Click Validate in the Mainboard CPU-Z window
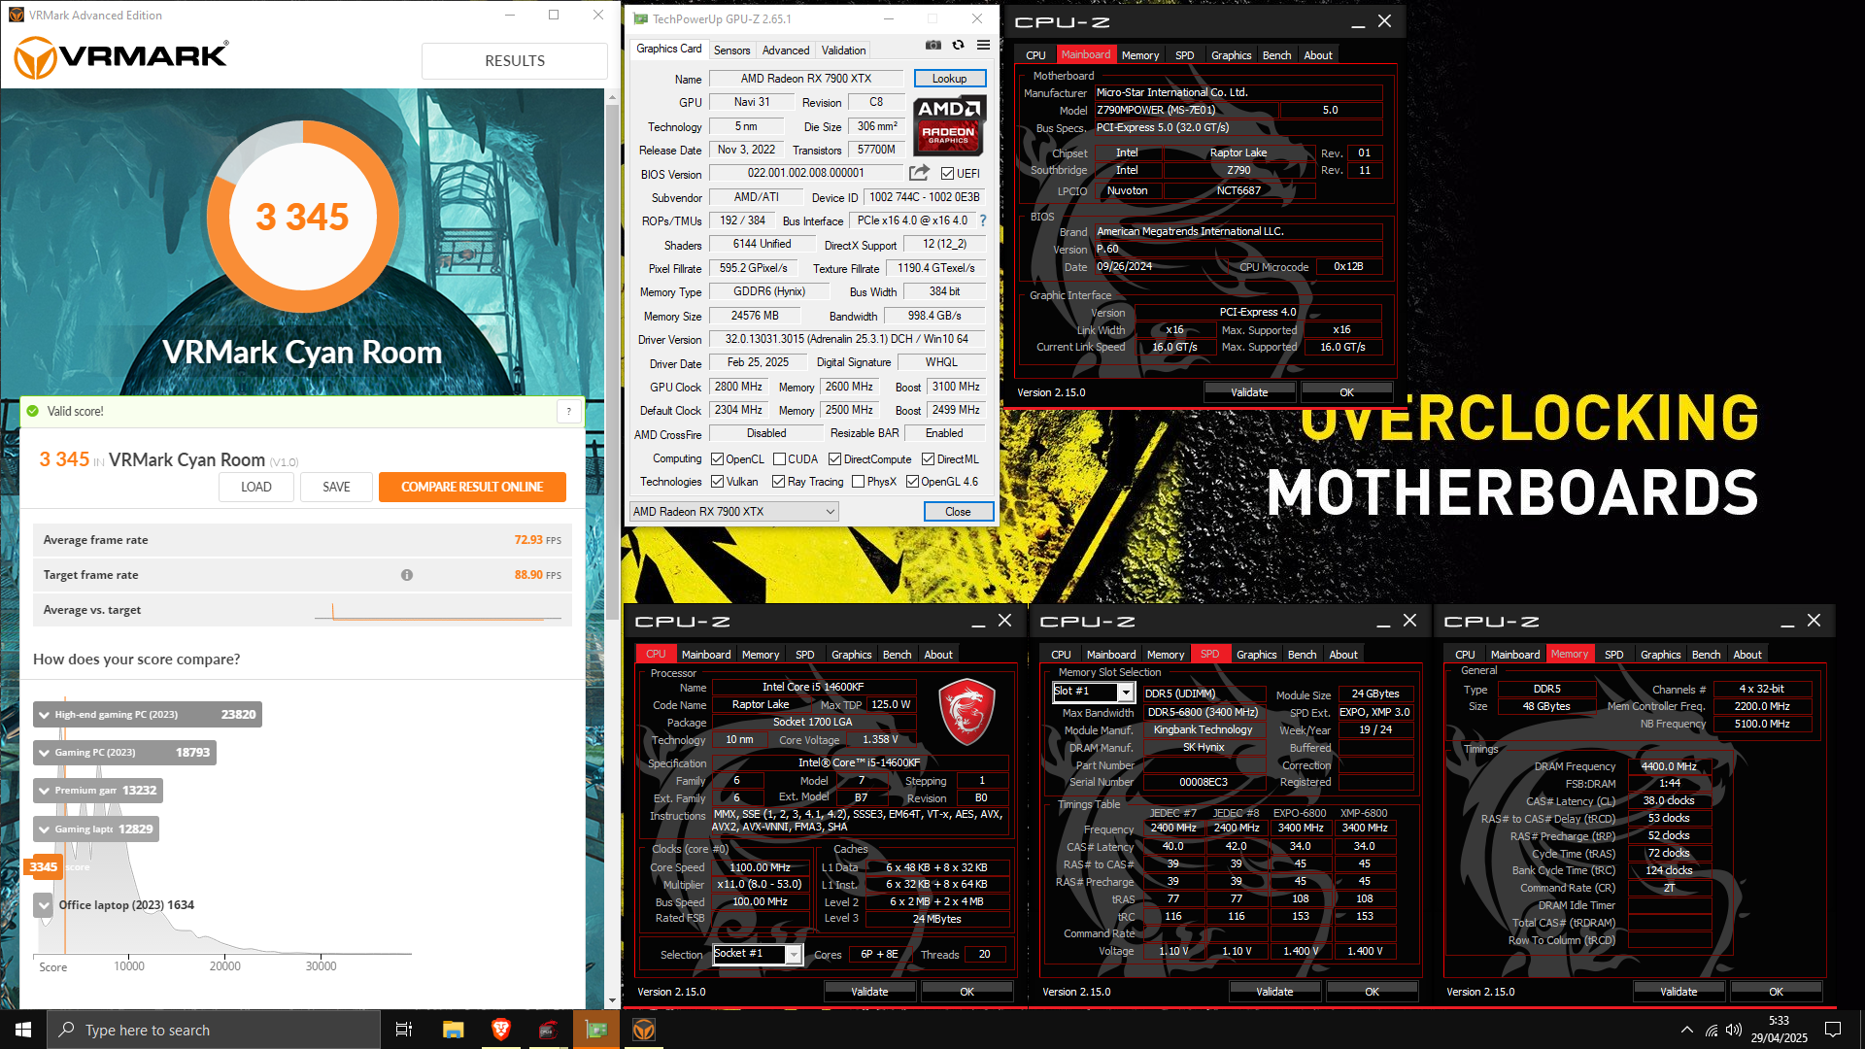 click(x=1249, y=392)
